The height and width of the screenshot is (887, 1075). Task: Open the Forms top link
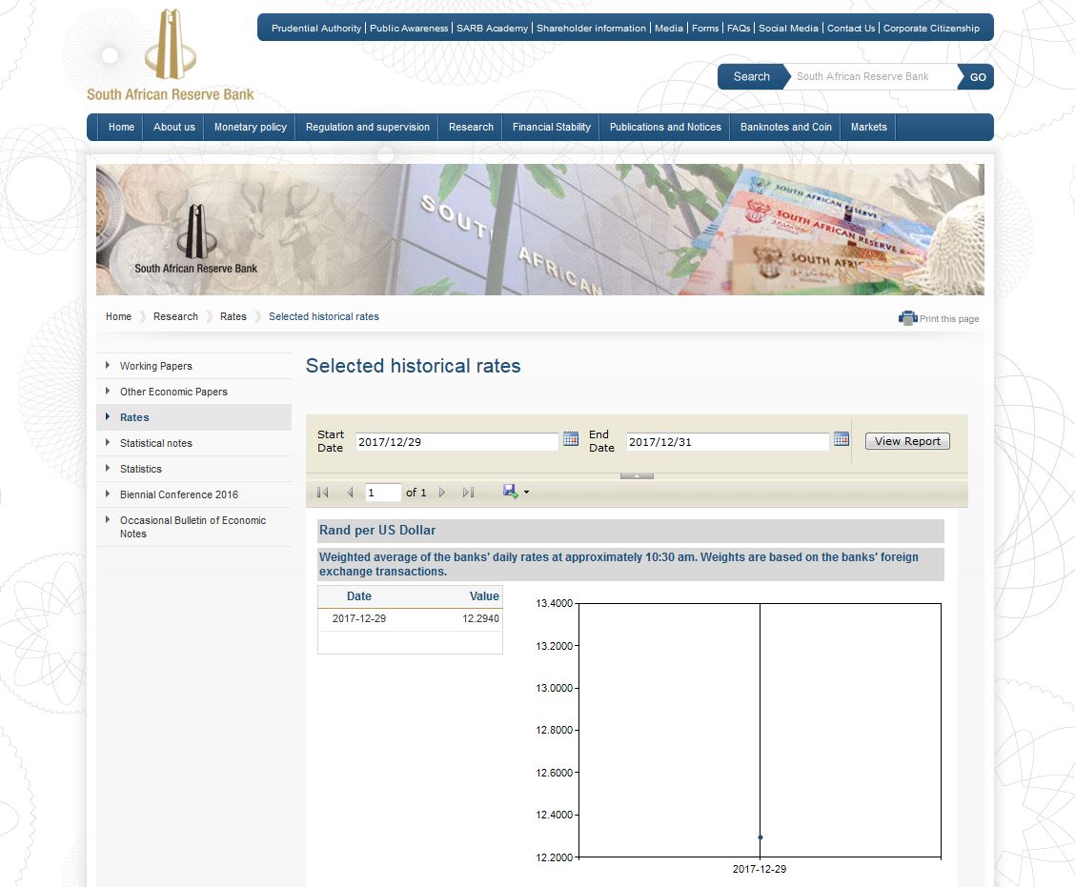(705, 28)
